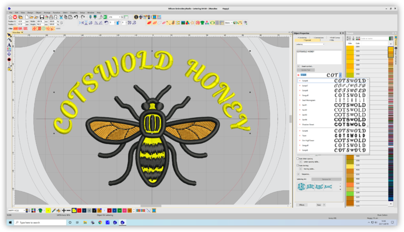Open the zoom percentage dropdown
The image size is (404, 232).
tap(121, 17)
